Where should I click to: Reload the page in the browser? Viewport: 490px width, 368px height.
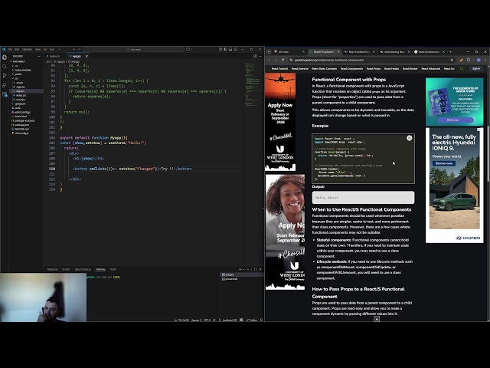(x=283, y=60)
